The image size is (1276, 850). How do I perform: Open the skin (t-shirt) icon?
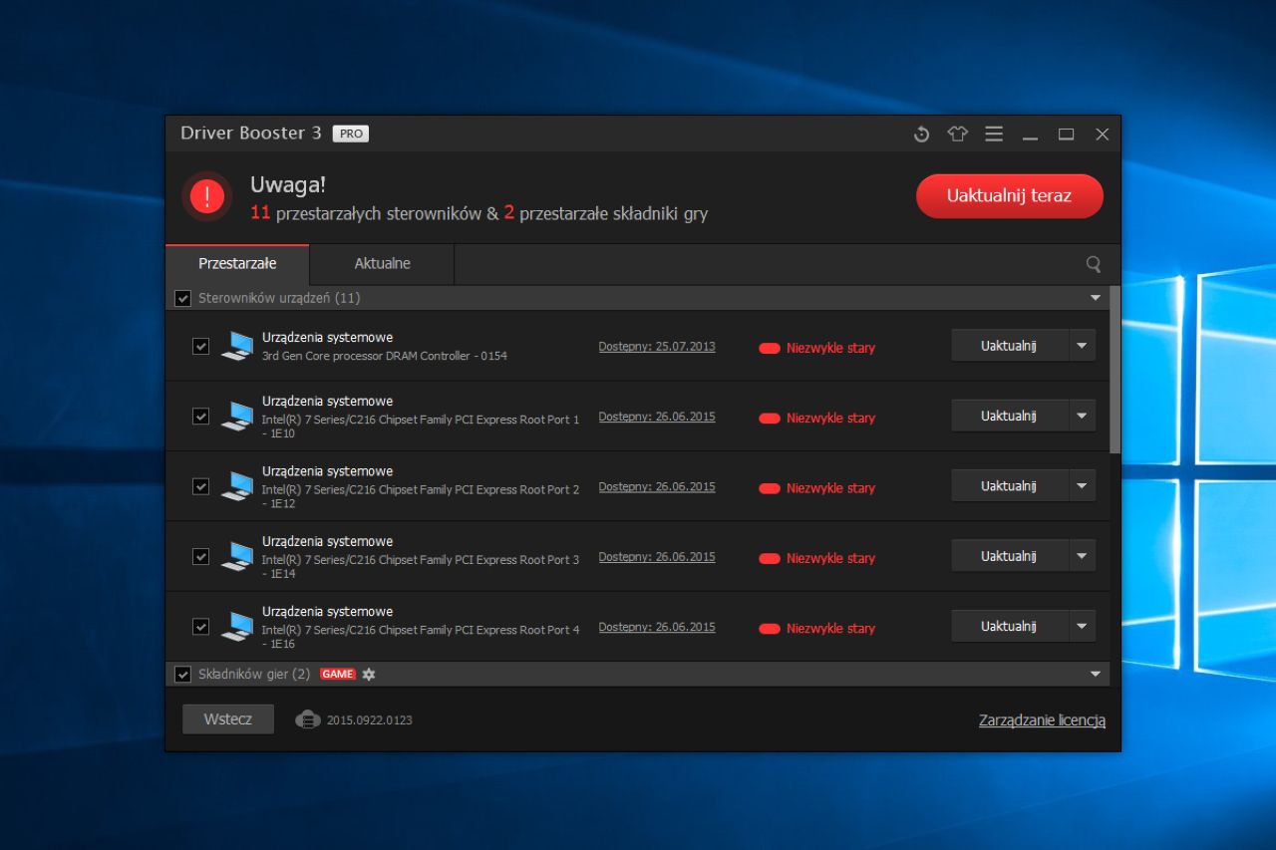tap(958, 135)
